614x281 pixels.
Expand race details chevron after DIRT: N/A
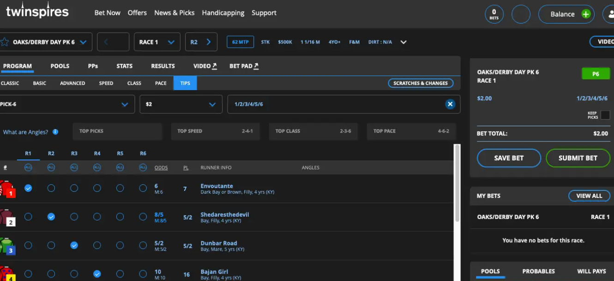click(x=403, y=42)
